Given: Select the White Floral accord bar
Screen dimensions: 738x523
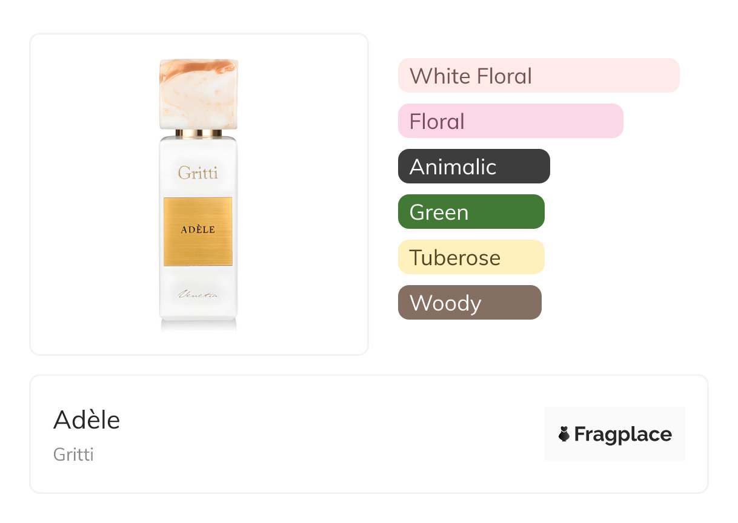Looking at the screenshot, I should [538, 76].
